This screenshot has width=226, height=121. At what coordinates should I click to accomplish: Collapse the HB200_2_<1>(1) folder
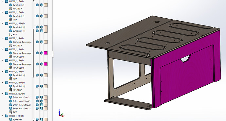click(x=3, y=49)
